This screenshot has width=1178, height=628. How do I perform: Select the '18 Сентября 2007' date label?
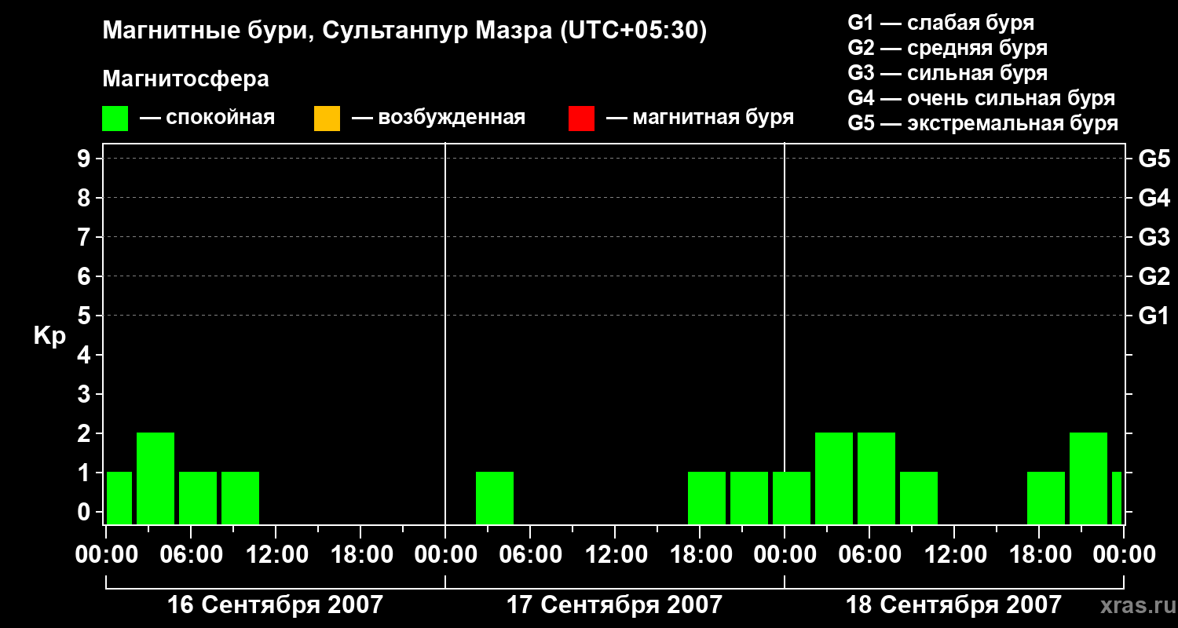coord(953,605)
